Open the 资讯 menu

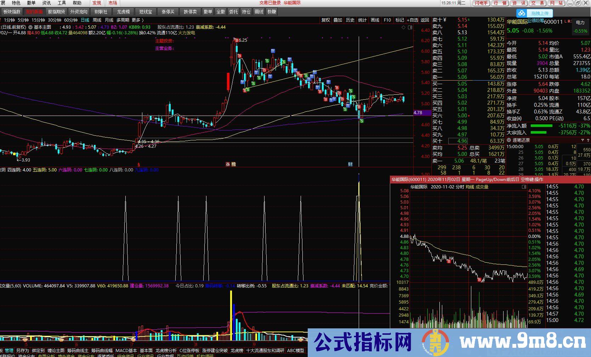click(x=46, y=3)
